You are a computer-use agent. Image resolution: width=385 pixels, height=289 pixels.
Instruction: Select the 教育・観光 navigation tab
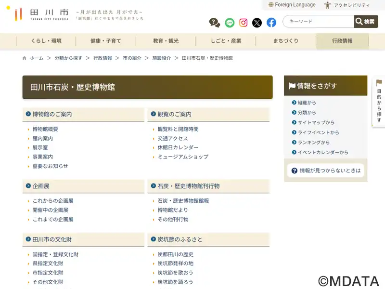[166, 41]
